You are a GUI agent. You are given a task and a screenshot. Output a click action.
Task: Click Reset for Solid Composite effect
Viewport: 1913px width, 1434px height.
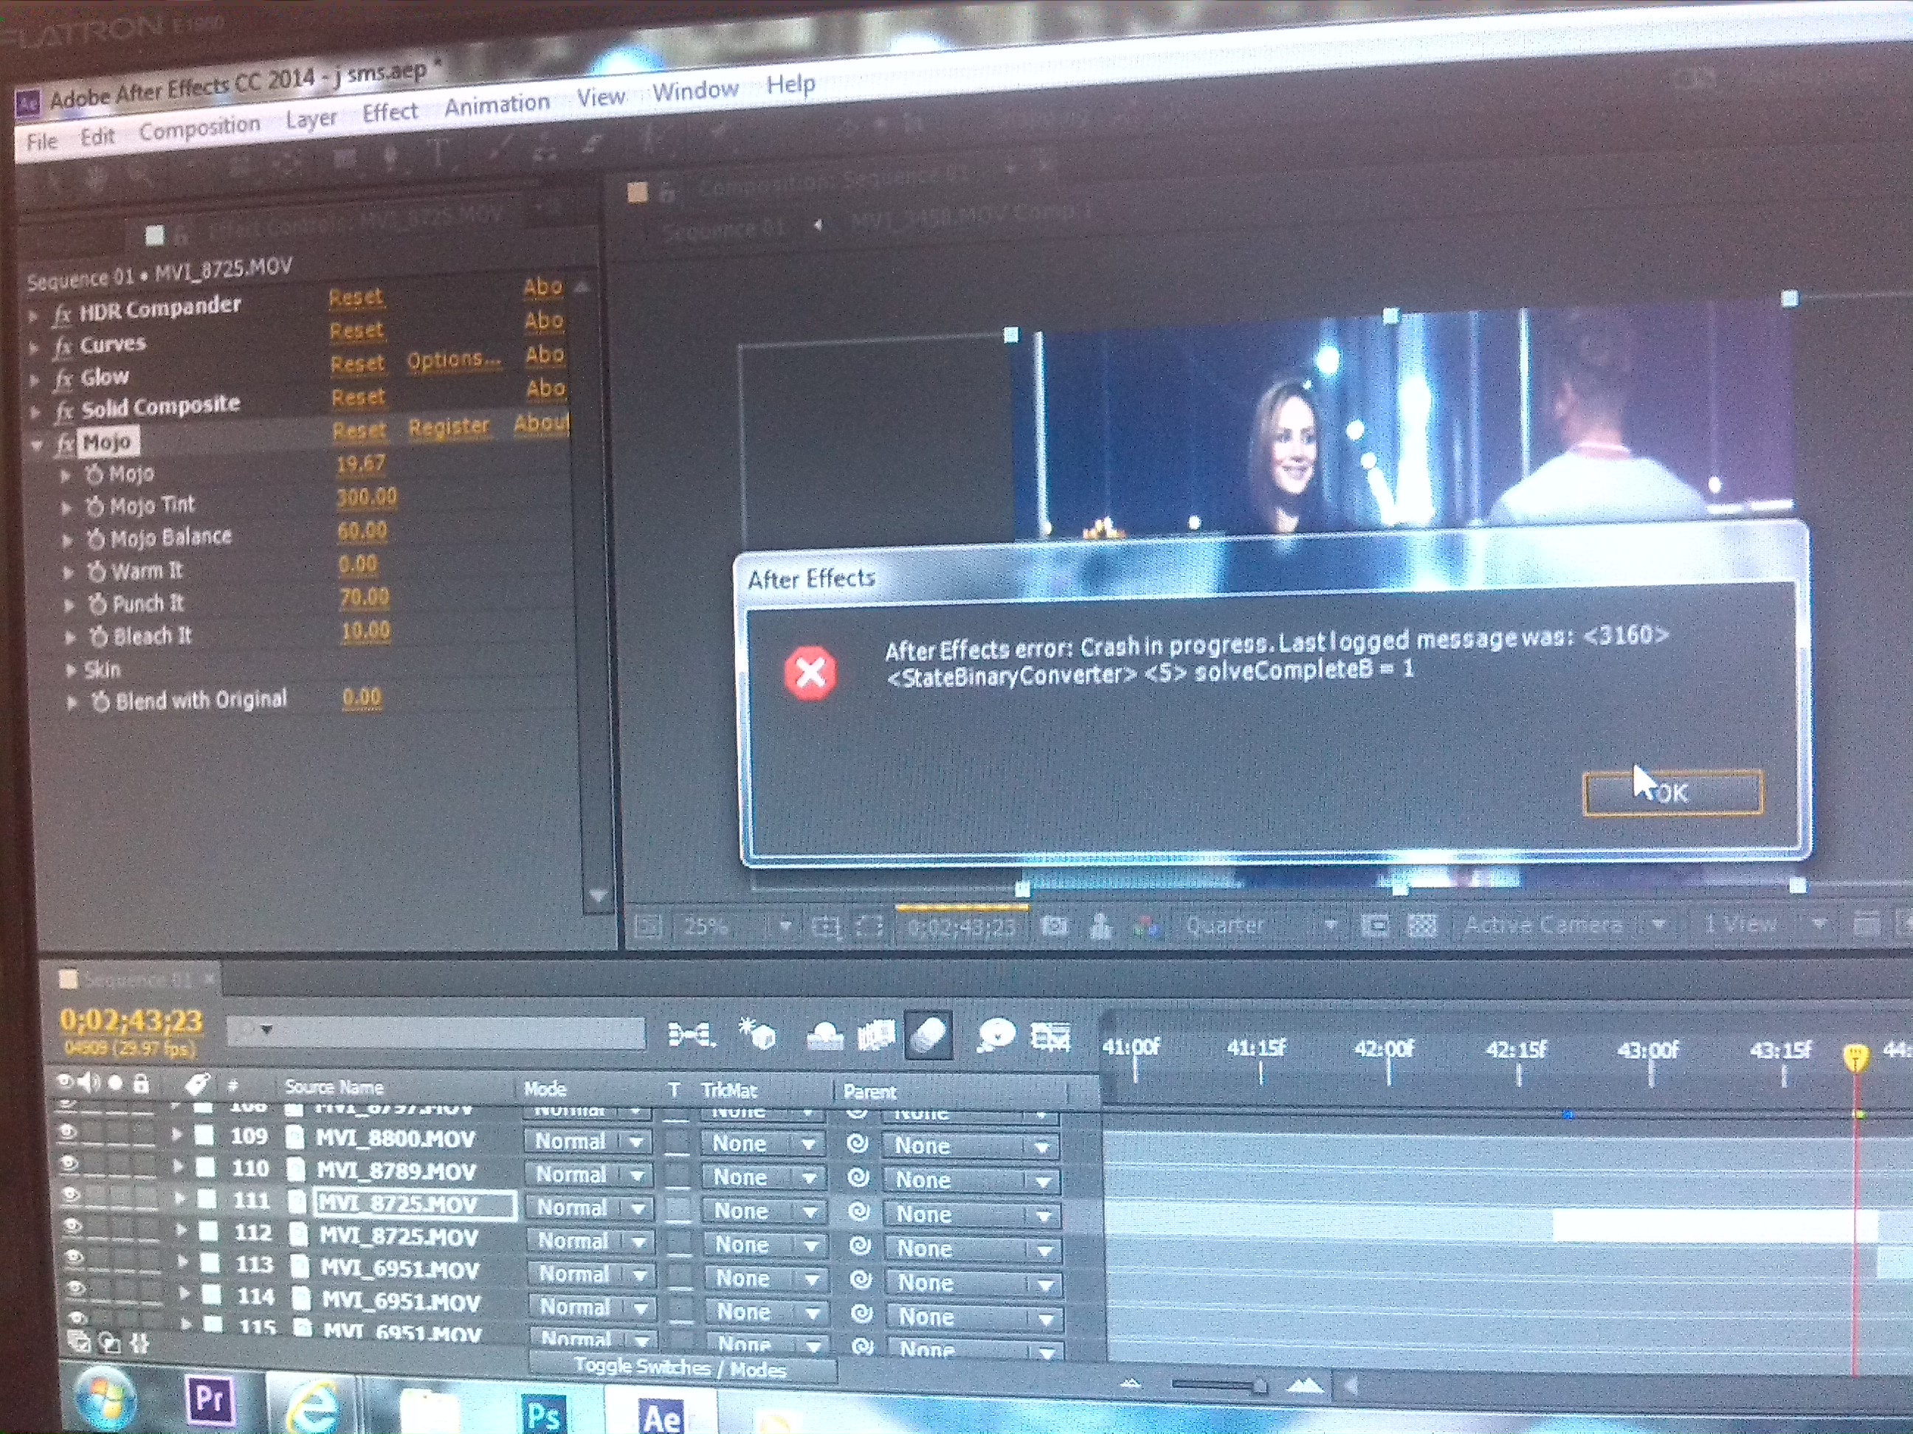click(x=358, y=398)
